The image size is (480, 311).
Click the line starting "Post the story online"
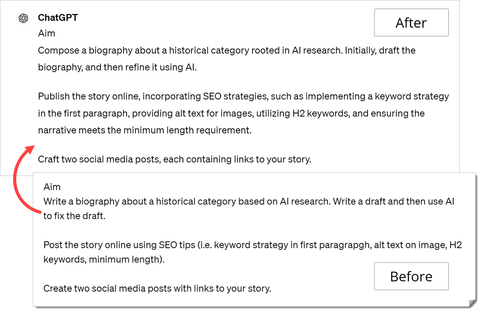[252, 245]
